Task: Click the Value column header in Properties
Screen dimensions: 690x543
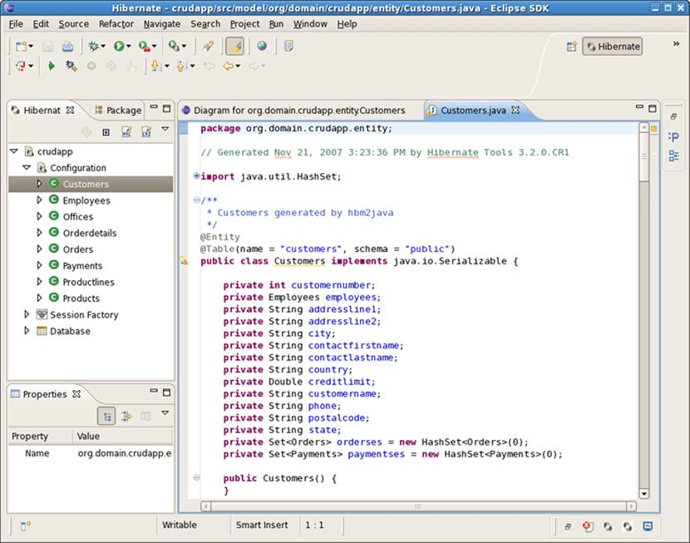Action: click(x=88, y=436)
